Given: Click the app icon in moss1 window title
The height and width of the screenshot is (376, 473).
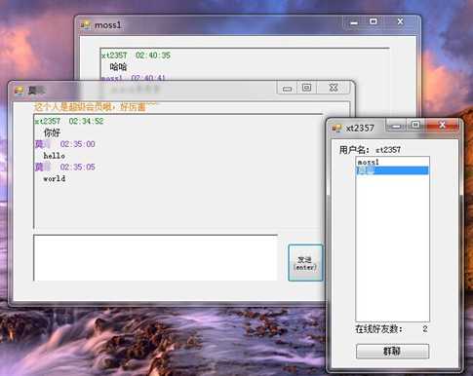Looking at the screenshot, I should pyautogui.click(x=86, y=25).
